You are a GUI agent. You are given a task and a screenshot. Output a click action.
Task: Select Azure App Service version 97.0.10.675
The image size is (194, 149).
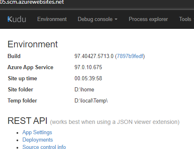coord(88,67)
